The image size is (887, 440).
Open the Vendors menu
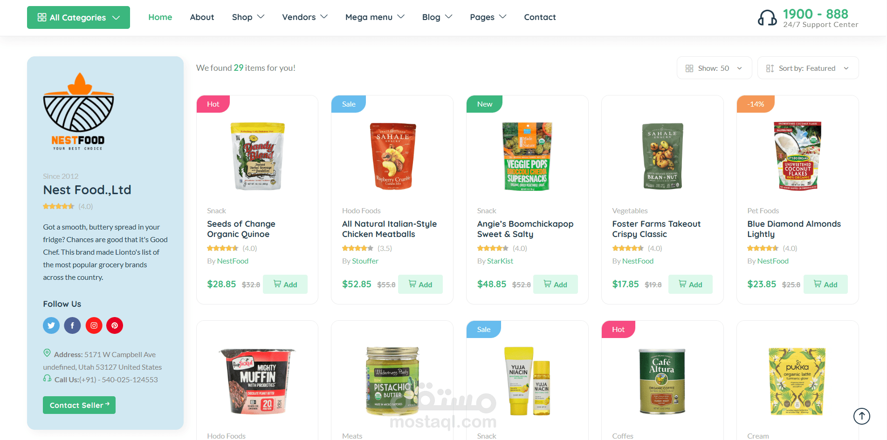click(305, 17)
